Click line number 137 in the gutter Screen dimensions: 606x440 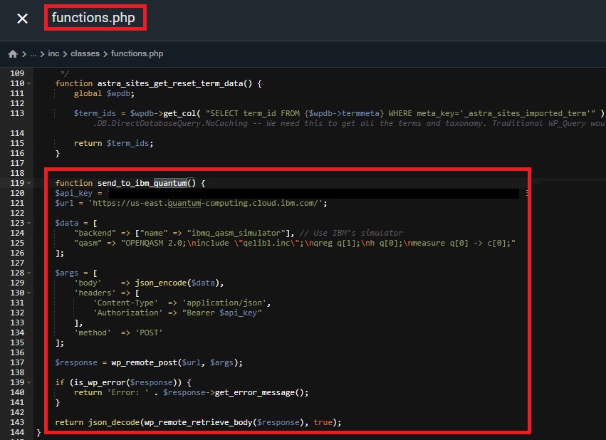pos(17,362)
